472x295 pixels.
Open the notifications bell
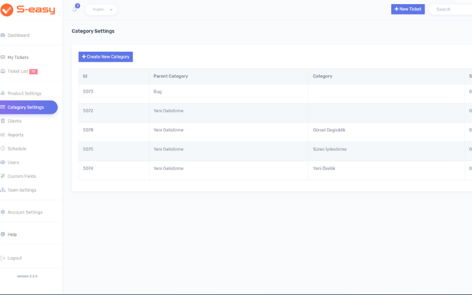pyautogui.click(x=75, y=9)
